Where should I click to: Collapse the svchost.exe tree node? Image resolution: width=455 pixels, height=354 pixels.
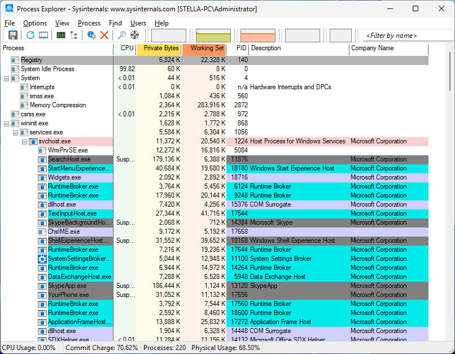[25, 141]
